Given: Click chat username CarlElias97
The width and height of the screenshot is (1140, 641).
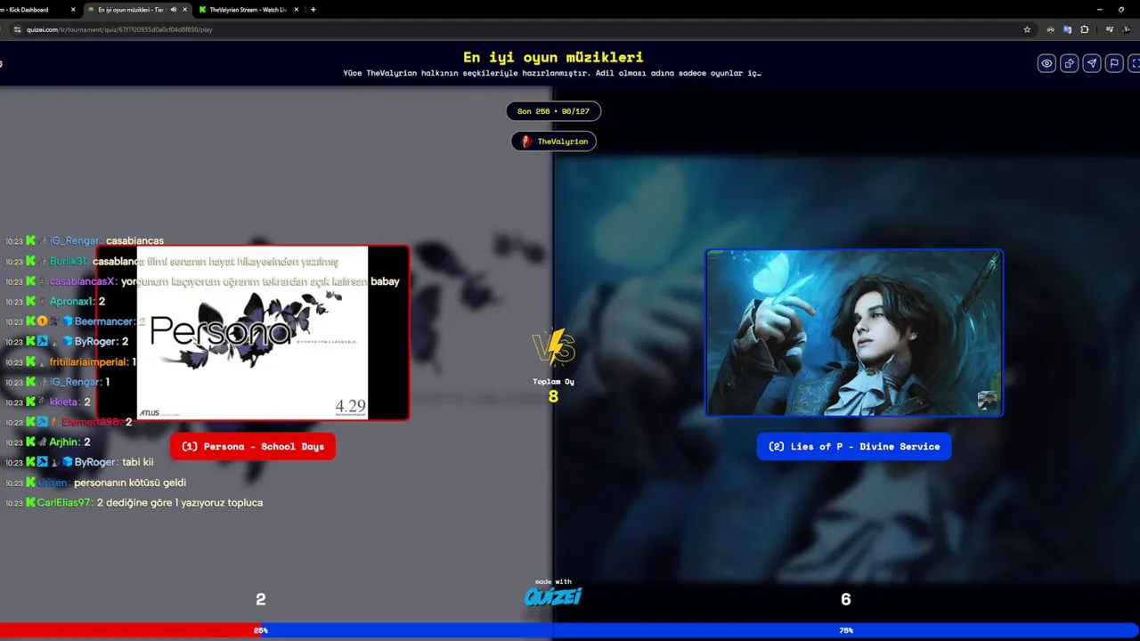Looking at the screenshot, I should coord(64,503).
